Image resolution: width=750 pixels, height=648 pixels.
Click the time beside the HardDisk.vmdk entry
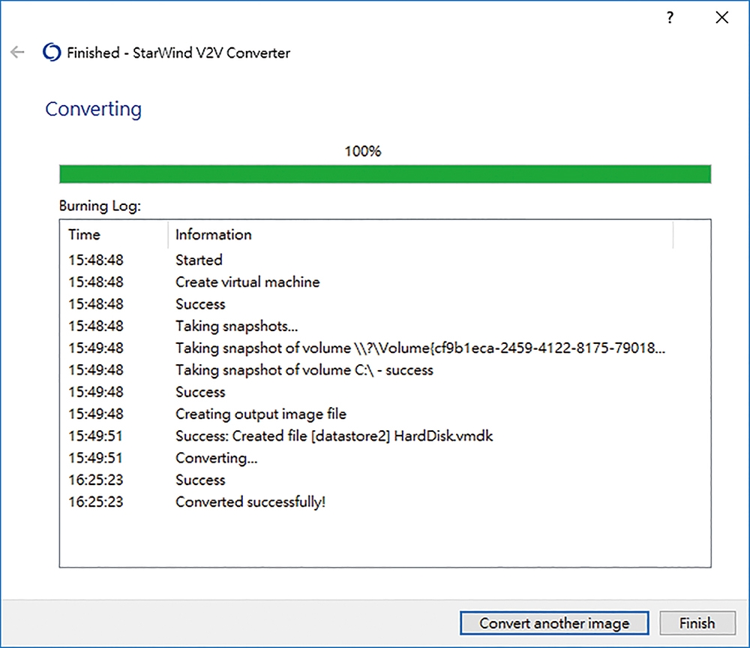tap(96, 436)
